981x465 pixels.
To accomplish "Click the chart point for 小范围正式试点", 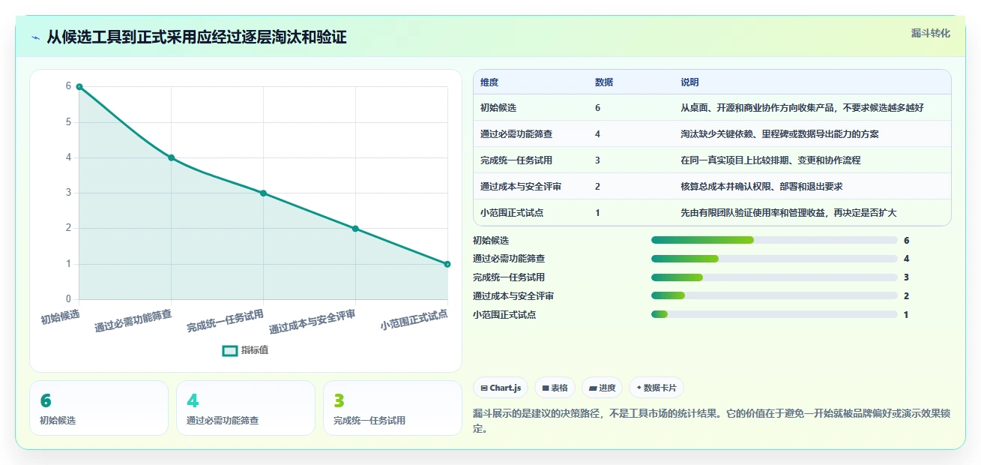I will click(x=447, y=264).
